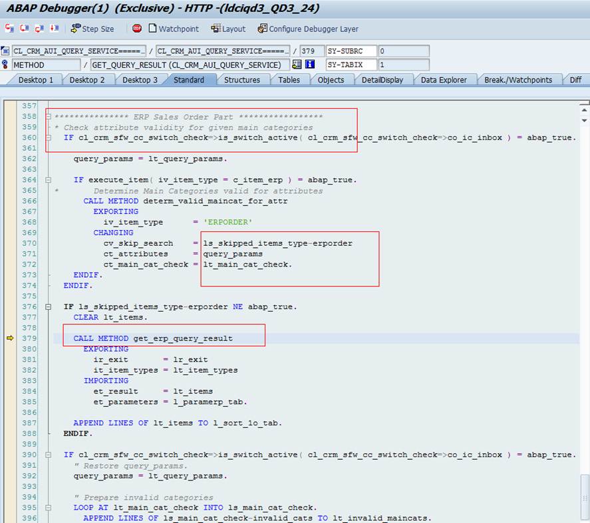Click the single step debugger icon
This screenshot has width=590, height=523.
(x=9, y=29)
